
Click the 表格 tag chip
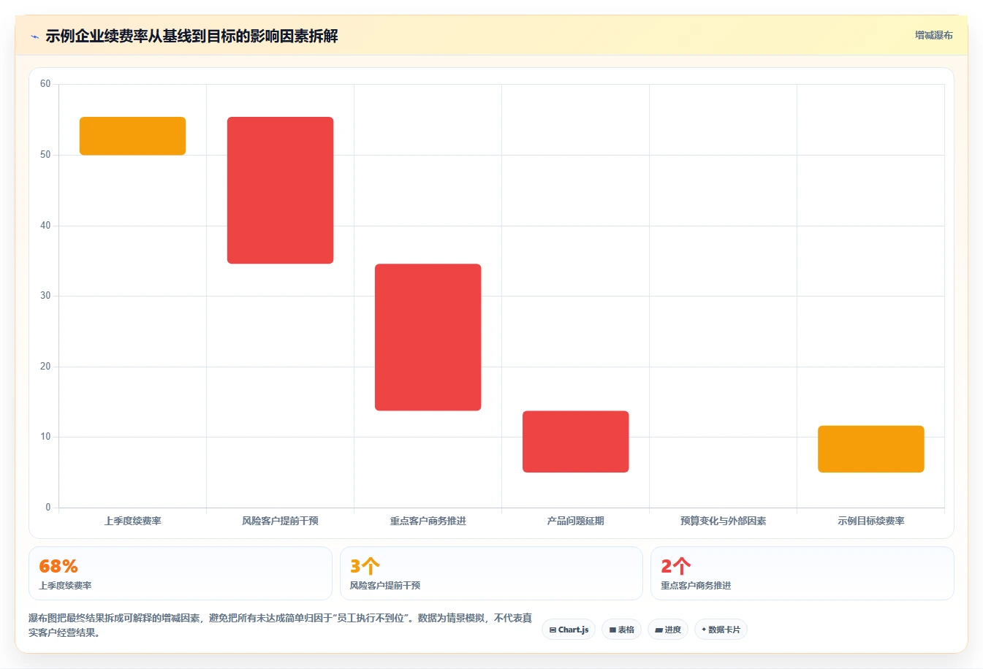pos(622,630)
